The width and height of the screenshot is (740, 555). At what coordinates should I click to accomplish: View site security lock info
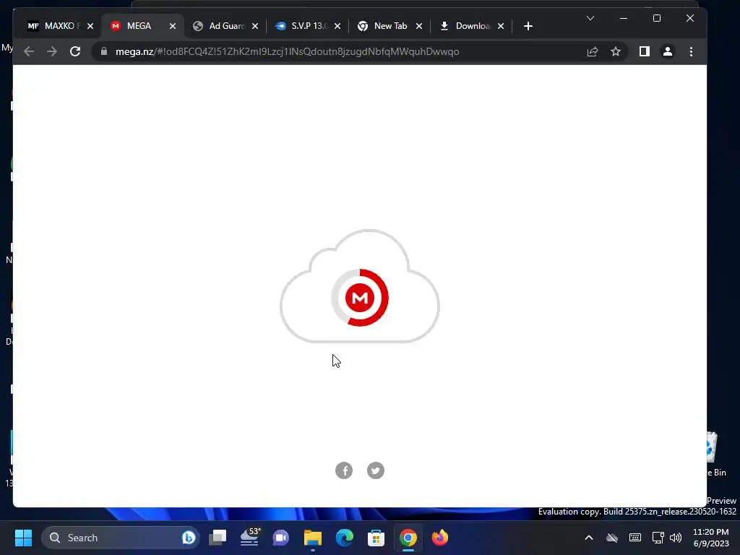(104, 51)
